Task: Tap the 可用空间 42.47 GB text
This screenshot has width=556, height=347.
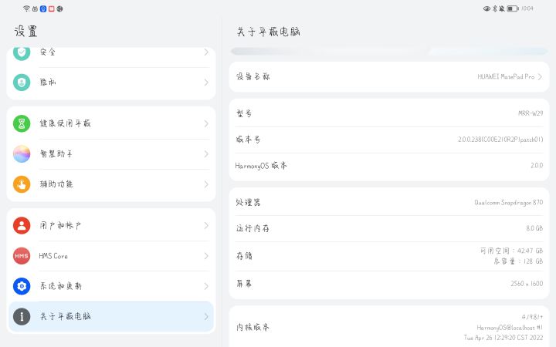Action: [x=511, y=251]
